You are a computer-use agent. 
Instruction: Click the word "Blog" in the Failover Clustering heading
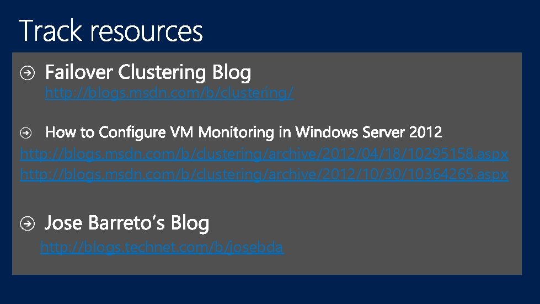(x=231, y=73)
